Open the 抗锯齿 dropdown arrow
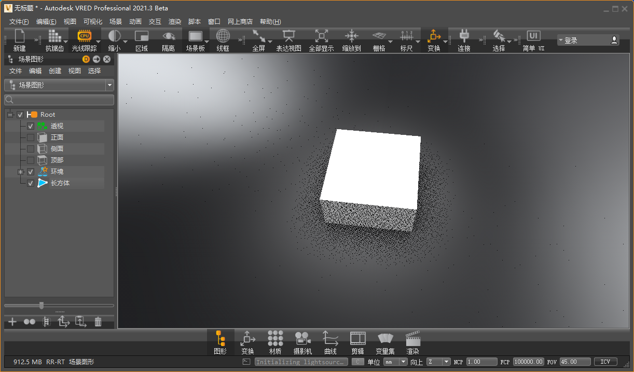Screen dimensions: 634x372 (x=65, y=42)
